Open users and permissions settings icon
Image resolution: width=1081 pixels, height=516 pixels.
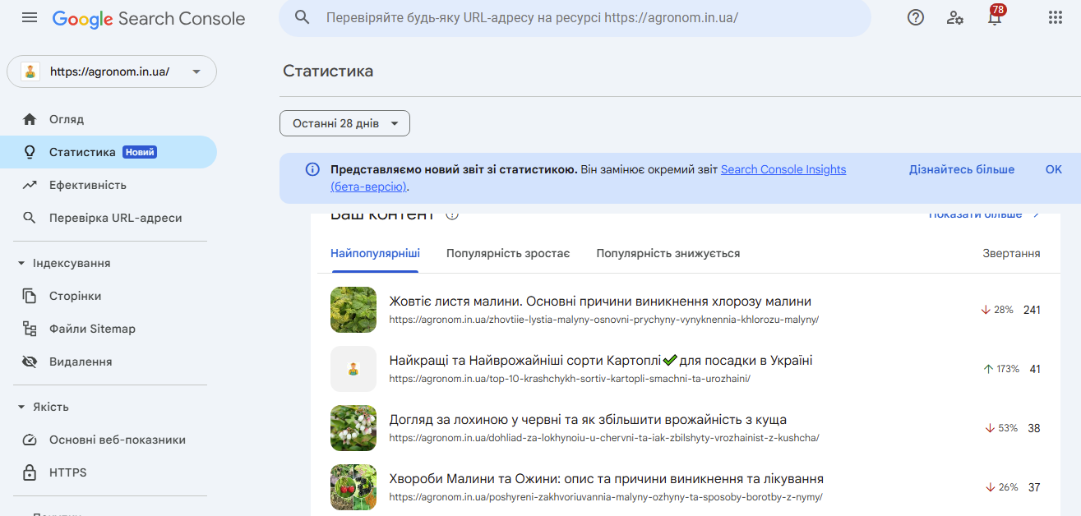coord(955,17)
